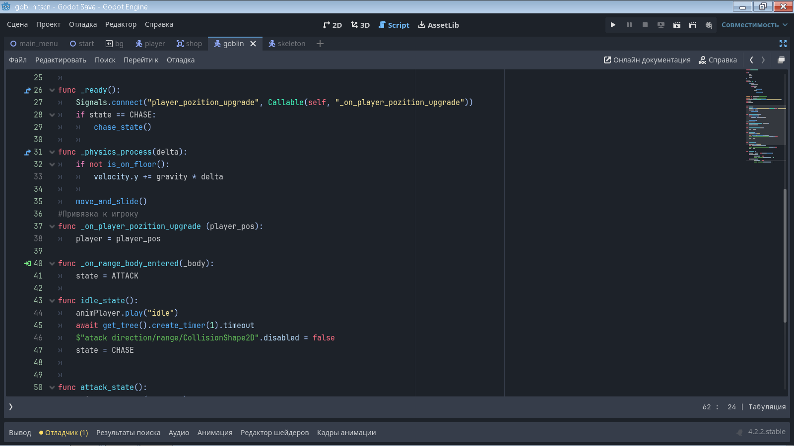Open the Отладка menu in menu bar

83,24
